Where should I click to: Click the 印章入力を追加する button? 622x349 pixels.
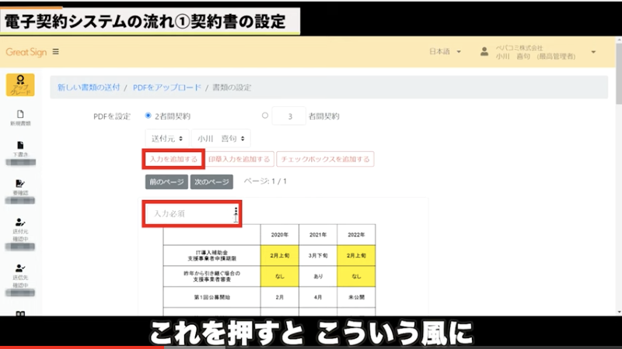pos(239,159)
